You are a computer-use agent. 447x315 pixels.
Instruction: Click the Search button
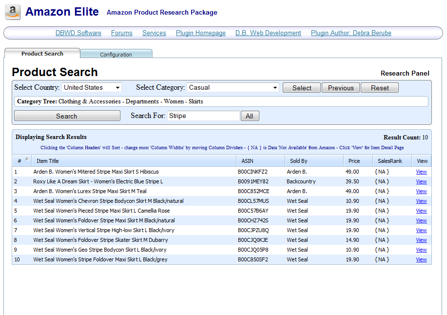click(x=67, y=116)
